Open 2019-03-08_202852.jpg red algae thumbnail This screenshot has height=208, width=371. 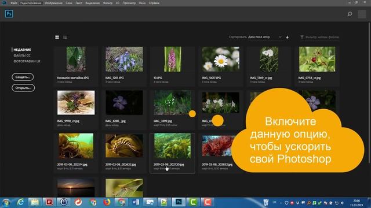[x=219, y=146]
